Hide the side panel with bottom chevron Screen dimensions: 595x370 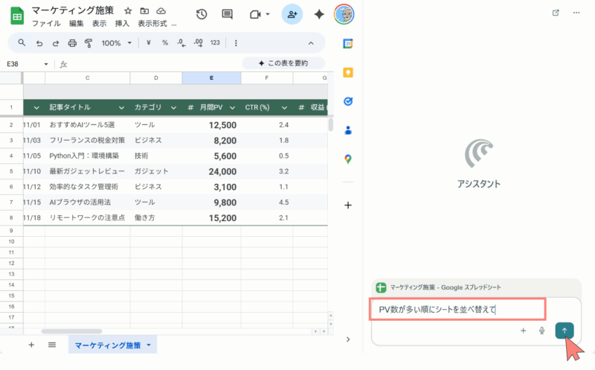(x=347, y=339)
